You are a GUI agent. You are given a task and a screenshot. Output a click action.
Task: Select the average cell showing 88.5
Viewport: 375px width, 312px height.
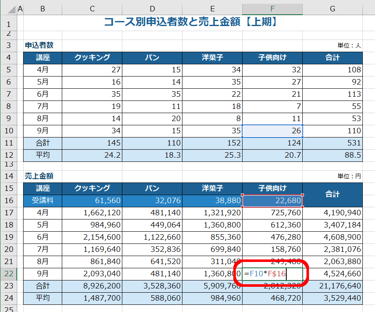pos(332,155)
